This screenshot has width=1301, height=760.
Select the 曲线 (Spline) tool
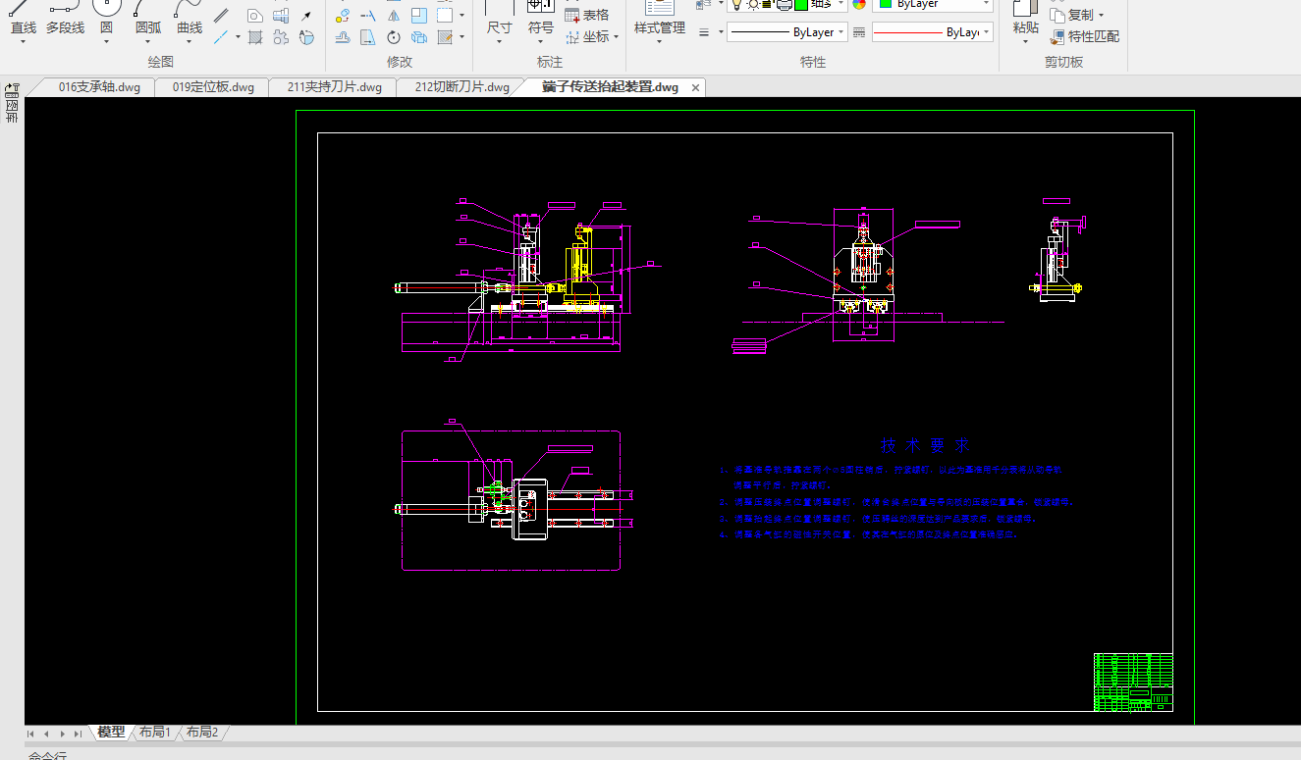coord(190,18)
